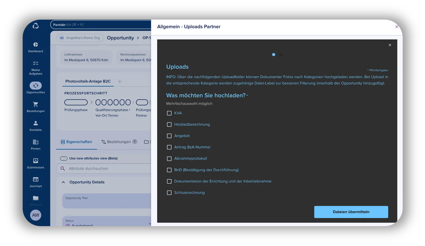This screenshot has height=246, width=425.
Task: Click the Lieferadresse card
Action: pyautogui.click(x=87, y=57)
